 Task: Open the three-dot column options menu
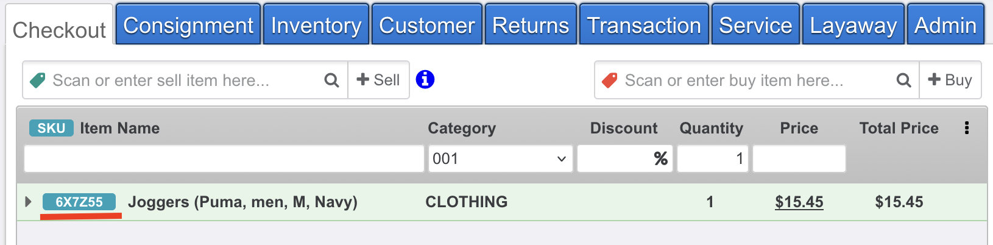pos(967,128)
